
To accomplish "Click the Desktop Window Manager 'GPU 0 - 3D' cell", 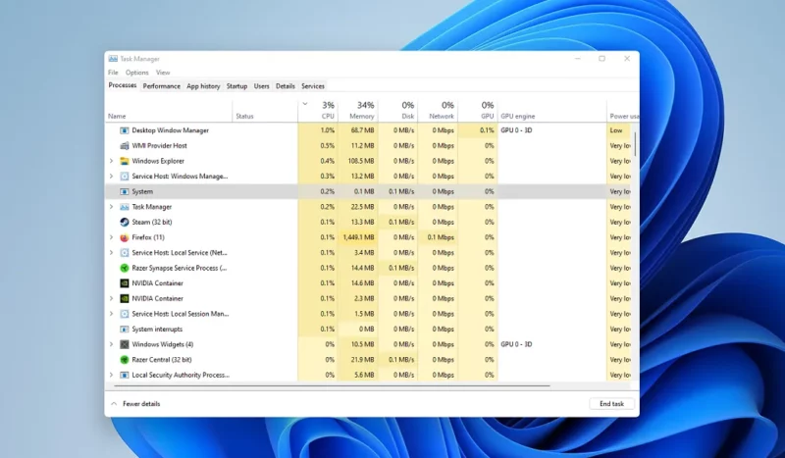I will (552, 130).
